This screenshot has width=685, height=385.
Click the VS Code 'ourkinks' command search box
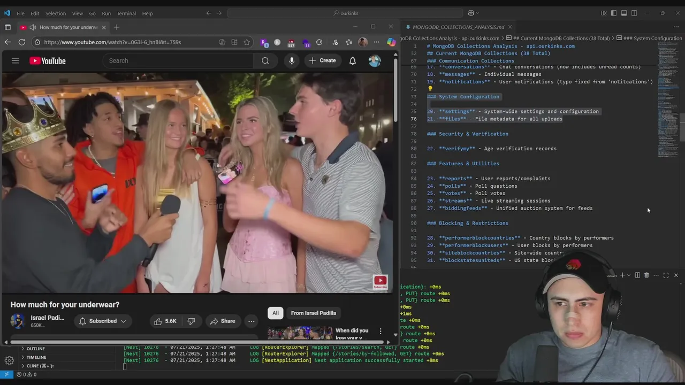tap(345, 13)
